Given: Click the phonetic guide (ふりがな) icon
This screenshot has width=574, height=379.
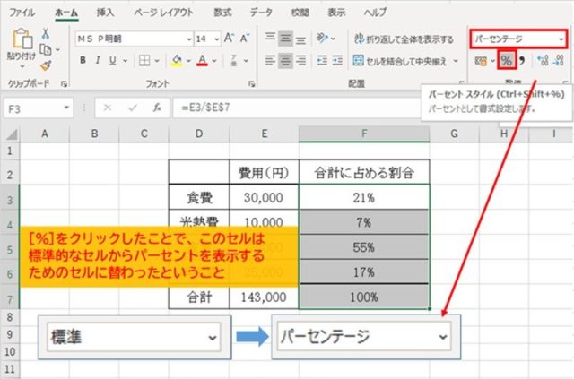Looking at the screenshot, I should tap(234, 60).
